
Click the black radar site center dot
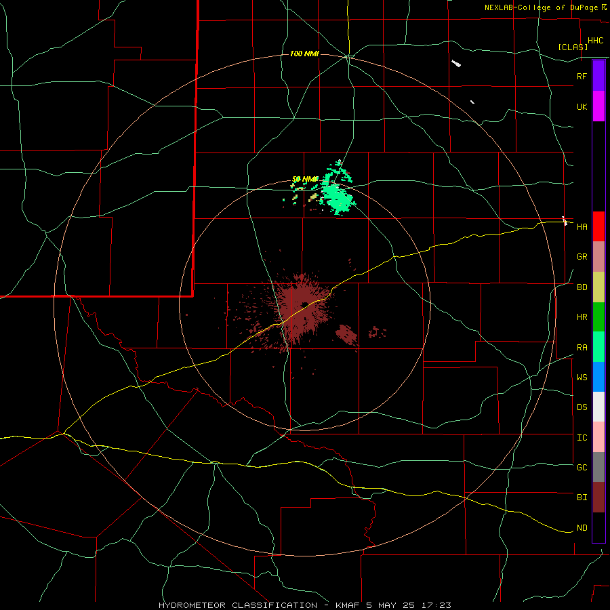[306, 304]
